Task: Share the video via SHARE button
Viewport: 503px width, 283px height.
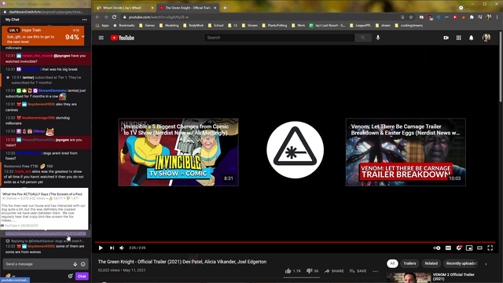Action: point(334,270)
